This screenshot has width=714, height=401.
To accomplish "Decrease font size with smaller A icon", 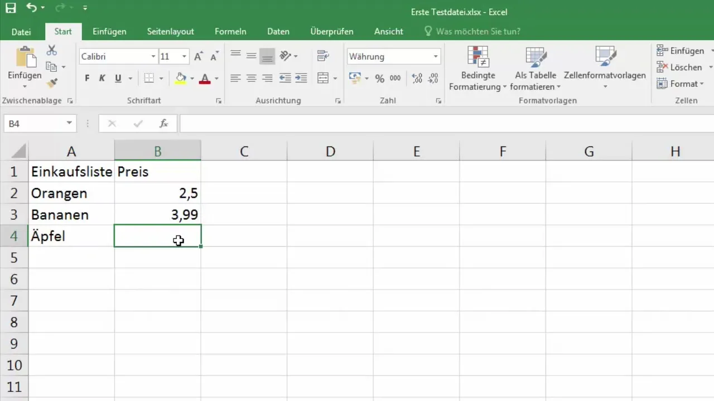I will click(214, 56).
